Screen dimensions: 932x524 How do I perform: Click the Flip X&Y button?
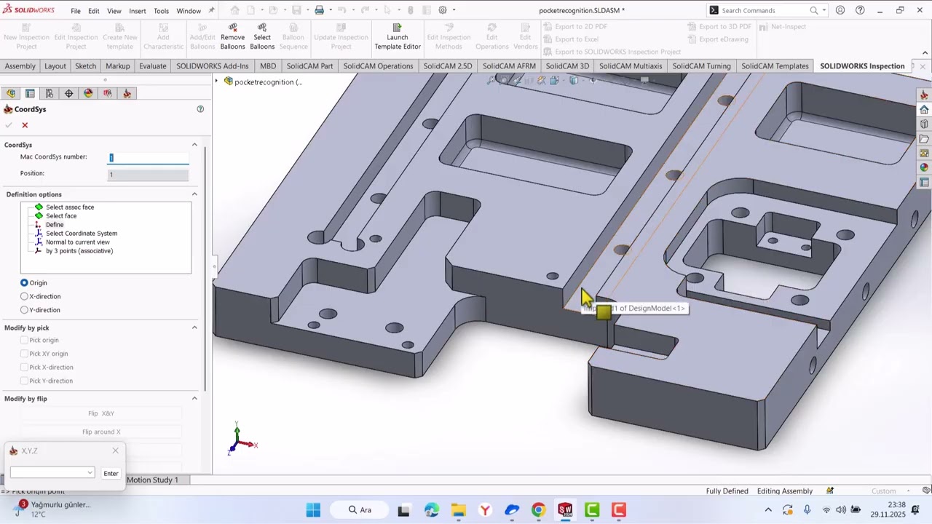(x=101, y=413)
